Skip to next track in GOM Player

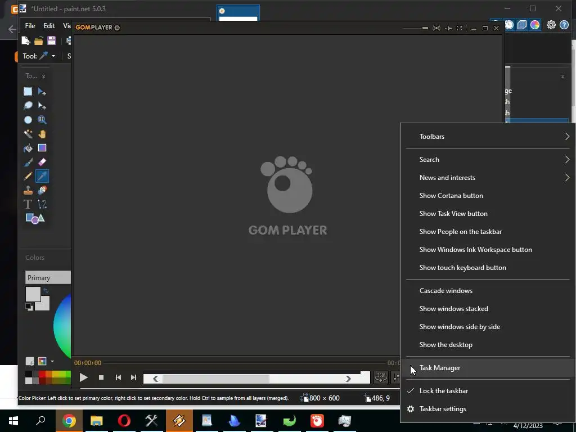(133, 377)
